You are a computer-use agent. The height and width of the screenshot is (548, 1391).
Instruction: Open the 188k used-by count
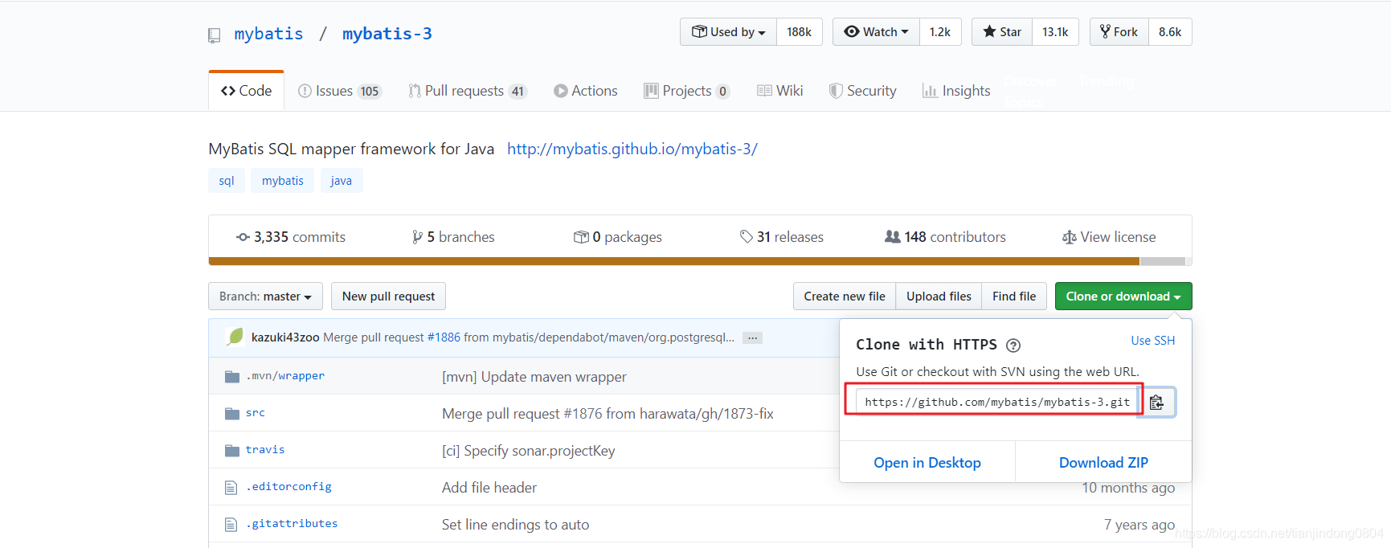800,32
